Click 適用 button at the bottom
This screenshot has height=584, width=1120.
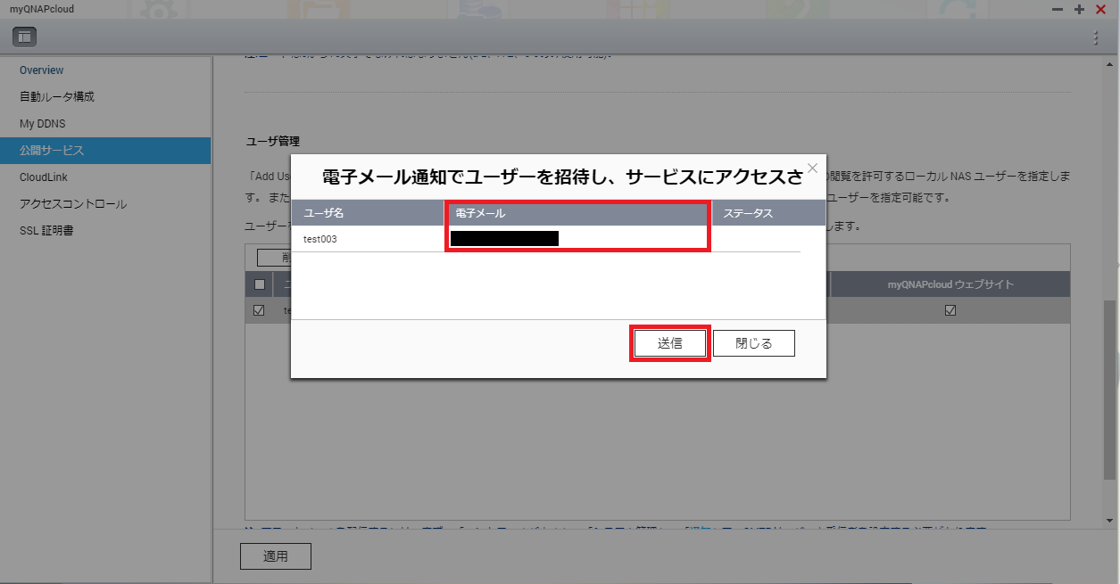point(276,555)
